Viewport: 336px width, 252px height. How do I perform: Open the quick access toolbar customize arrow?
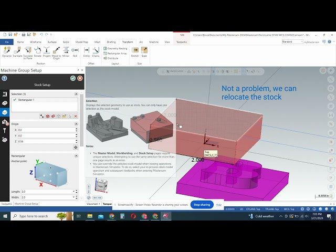coord(51,35)
